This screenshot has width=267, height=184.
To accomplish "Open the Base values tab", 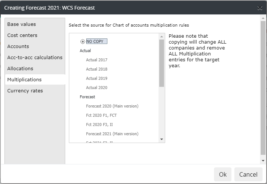I will pos(21,24).
